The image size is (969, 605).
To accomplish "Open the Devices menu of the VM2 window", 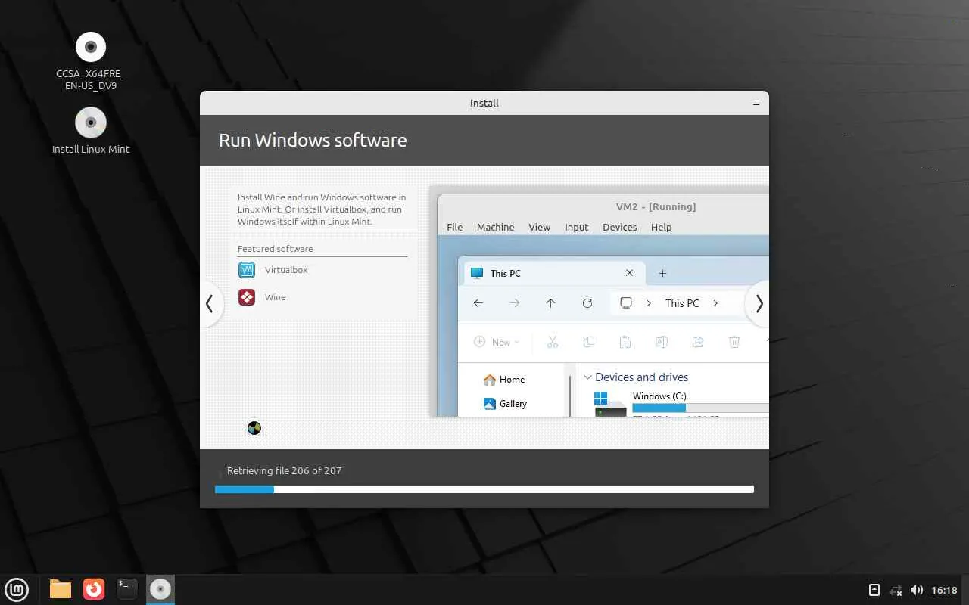I will tap(620, 227).
